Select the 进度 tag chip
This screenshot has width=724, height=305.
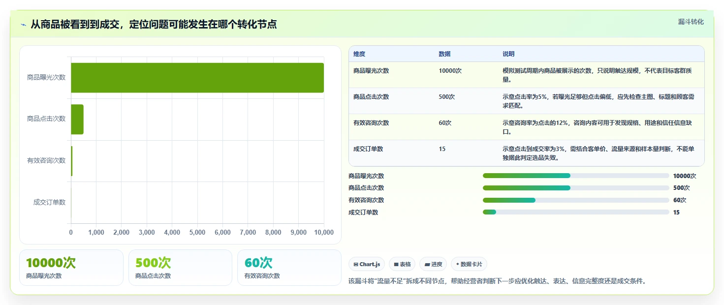[x=433, y=264]
